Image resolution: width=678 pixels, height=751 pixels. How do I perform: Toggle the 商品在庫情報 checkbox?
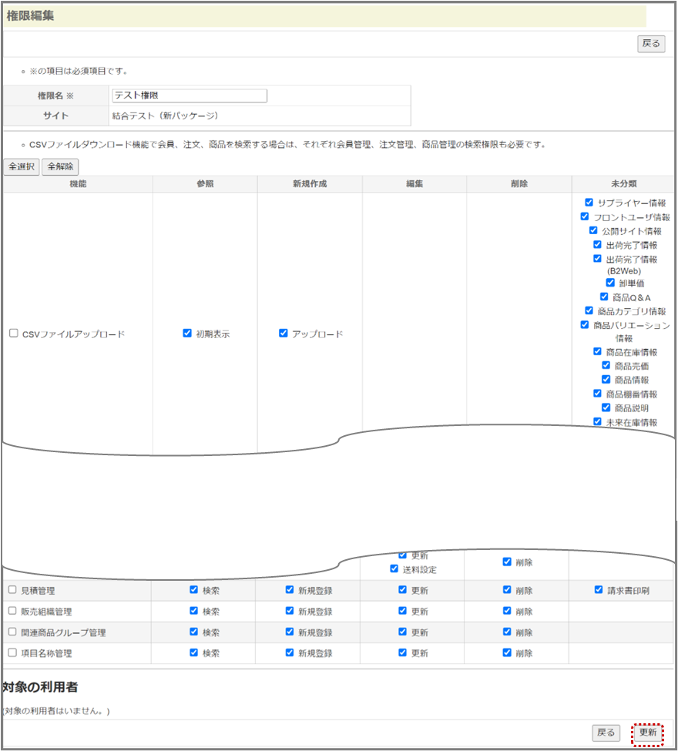coord(598,351)
